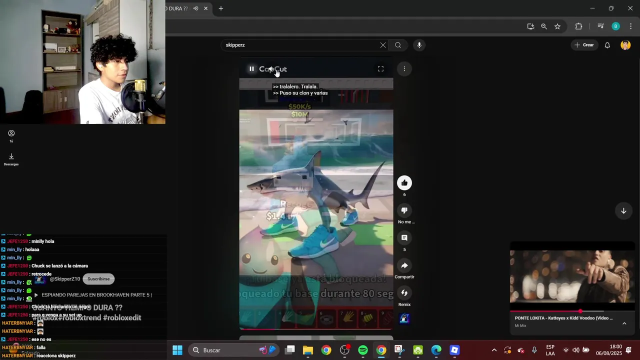Open the Short's comments
The height and width of the screenshot is (360, 640).
404,238
